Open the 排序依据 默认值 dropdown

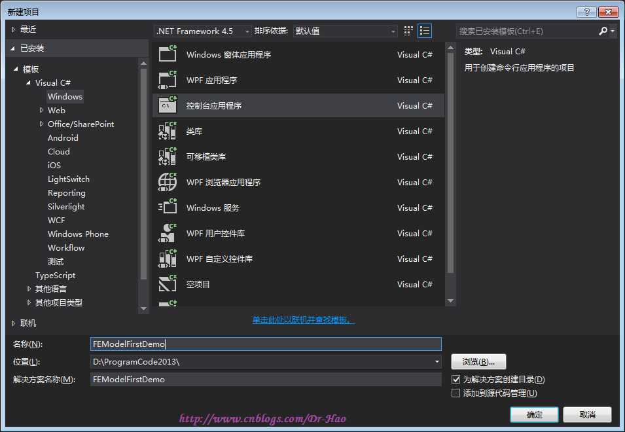pos(345,31)
